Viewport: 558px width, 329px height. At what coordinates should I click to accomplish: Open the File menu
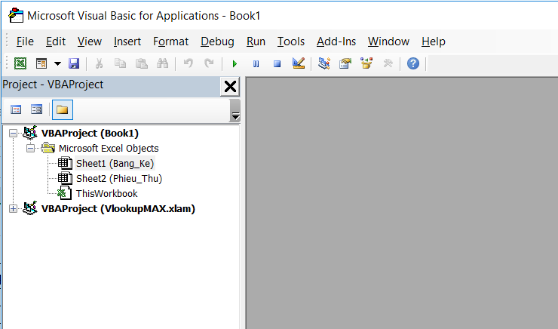25,42
